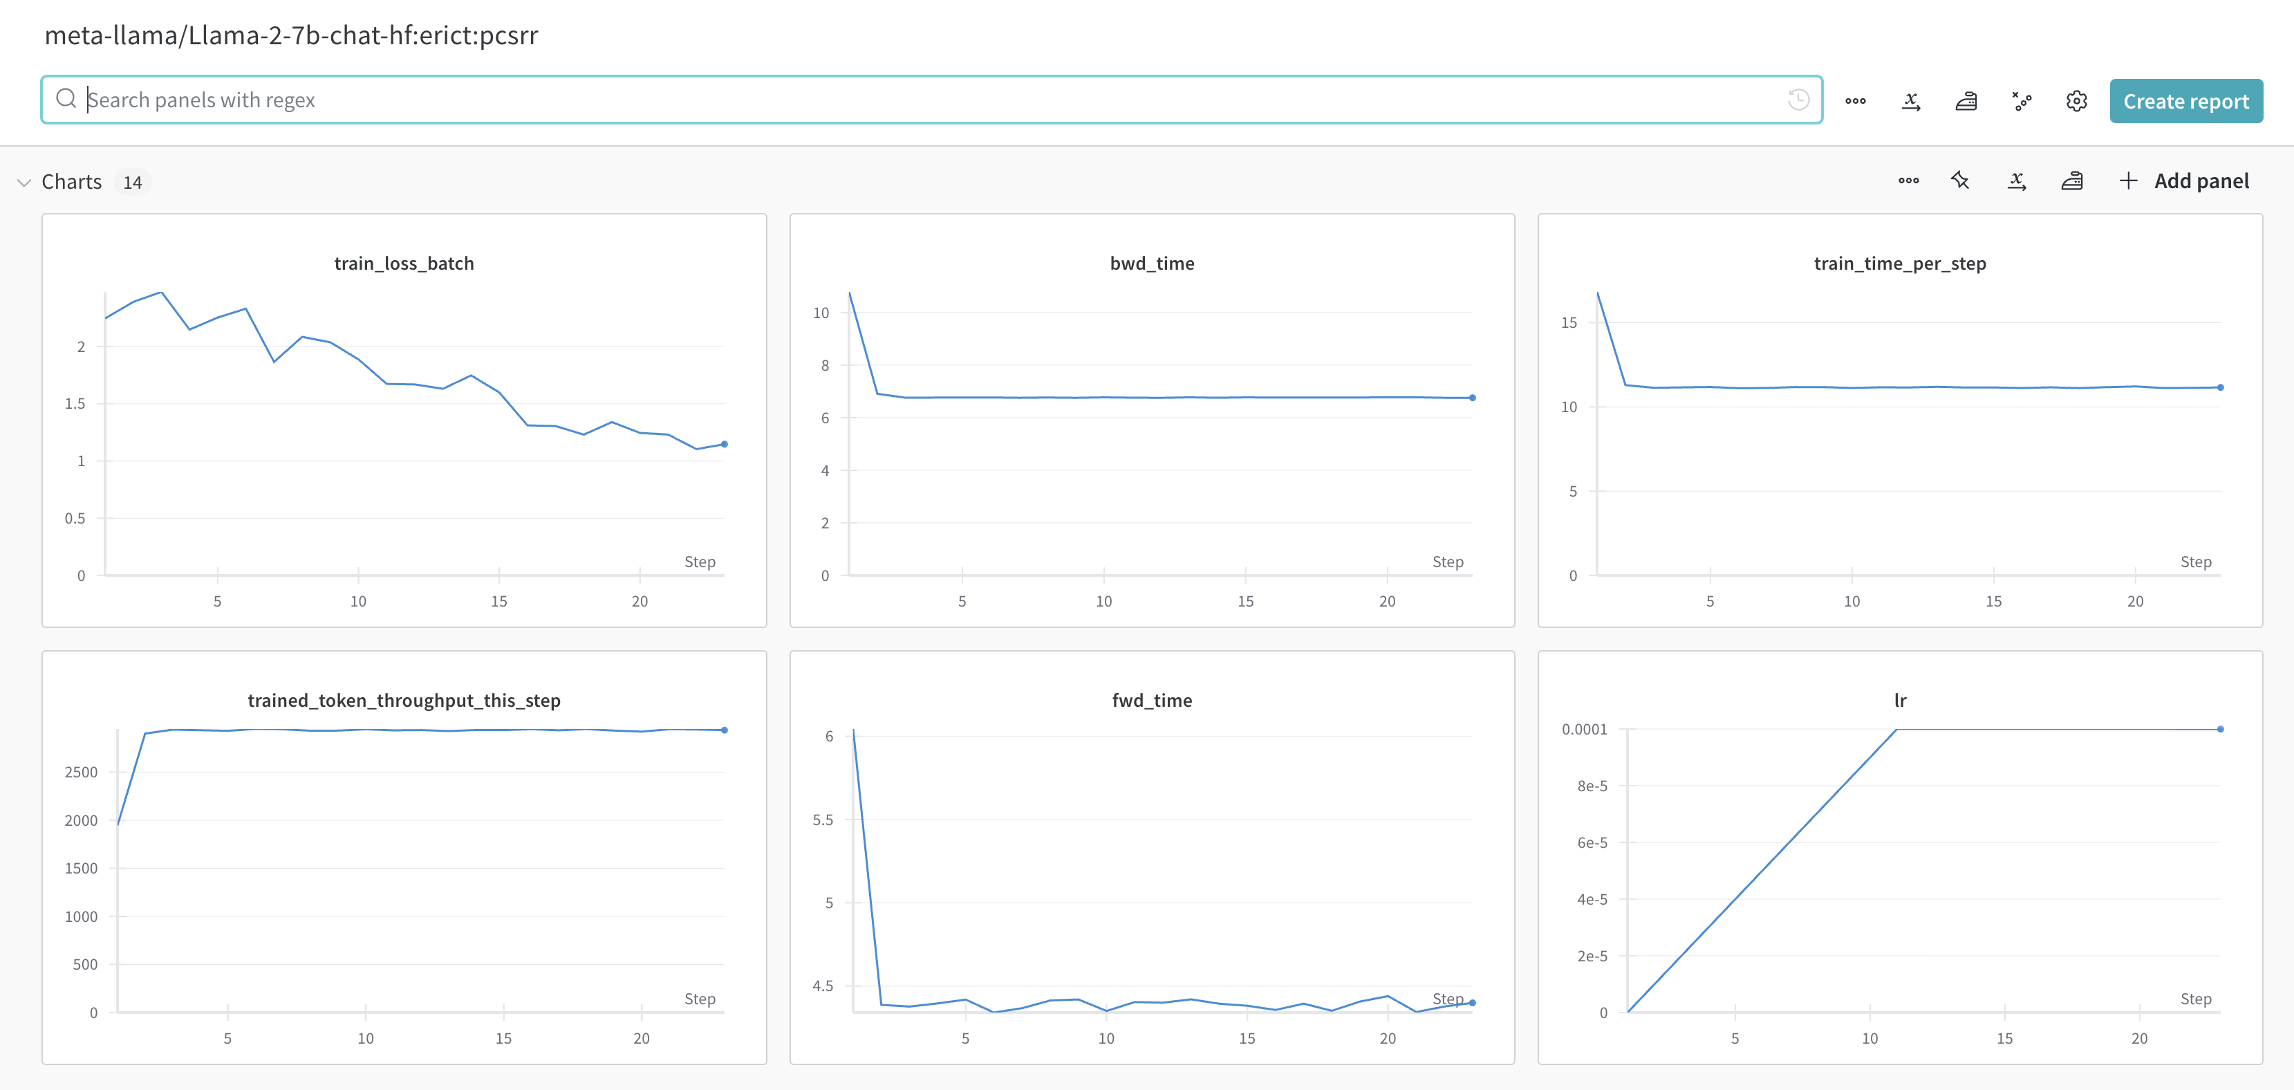Viewport: 2294px width, 1090px height.
Task: Focus the Search panels with regex field
Action: [931, 100]
